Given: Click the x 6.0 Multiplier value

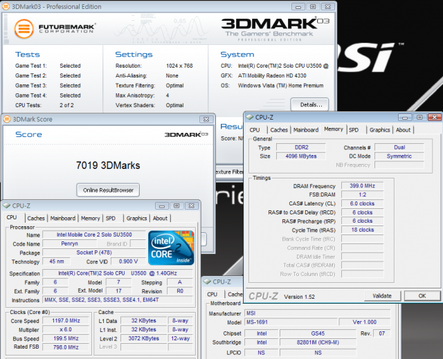Looking at the screenshot, I should pyautogui.click(x=66, y=329).
